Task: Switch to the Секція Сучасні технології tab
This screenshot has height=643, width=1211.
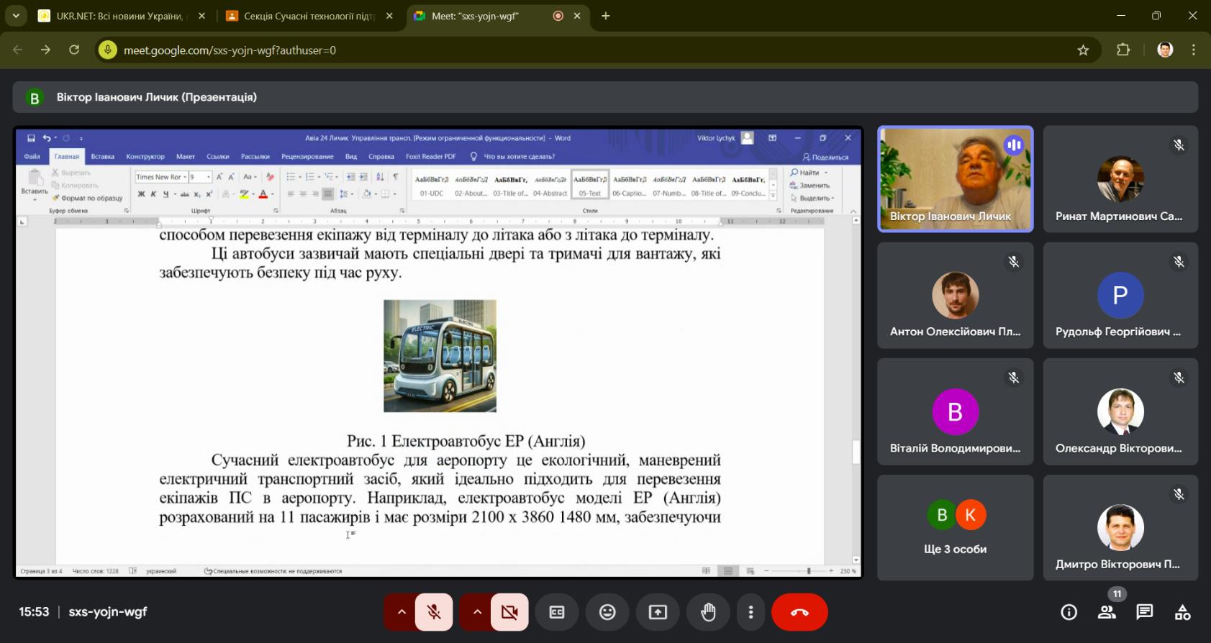Action: (308, 16)
